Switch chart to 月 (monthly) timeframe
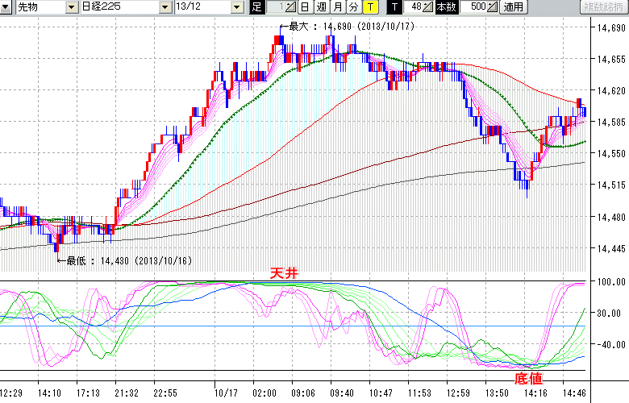Image resolution: width=629 pixels, height=403 pixels. coord(337,7)
